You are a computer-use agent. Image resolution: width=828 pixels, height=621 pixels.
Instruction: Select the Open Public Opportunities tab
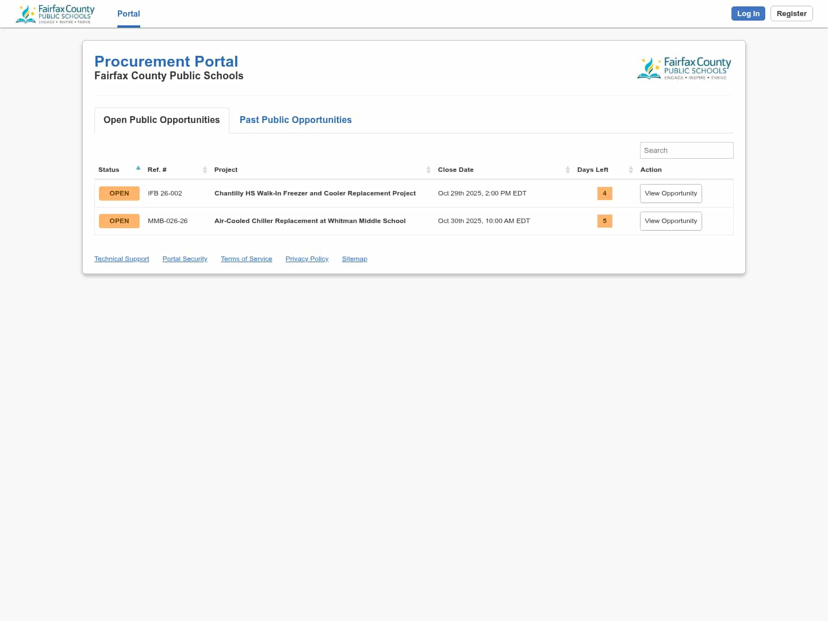click(x=161, y=120)
